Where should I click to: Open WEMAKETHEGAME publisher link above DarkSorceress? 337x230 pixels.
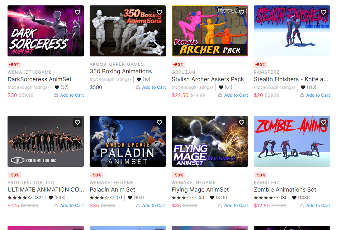pyautogui.click(x=29, y=72)
